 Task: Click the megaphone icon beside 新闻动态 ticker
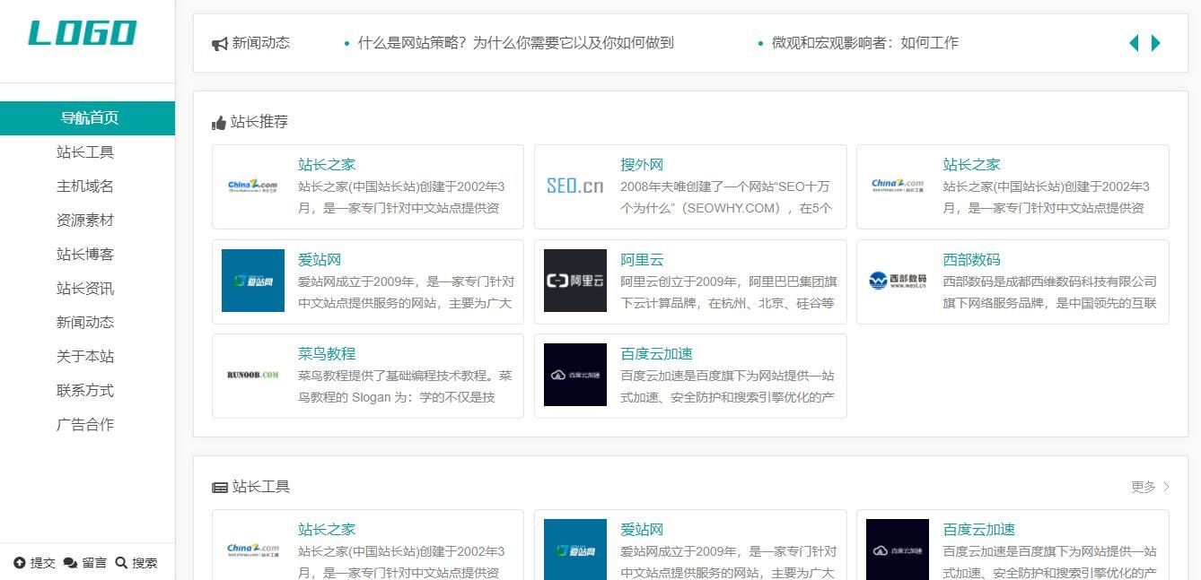(220, 44)
